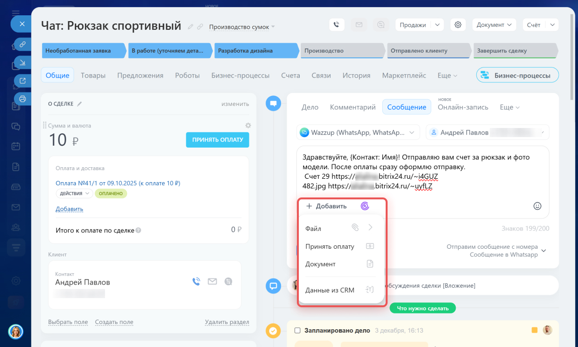This screenshot has width=578, height=347.
Task: Select Принять оплату from add menu
Action: [330, 246]
